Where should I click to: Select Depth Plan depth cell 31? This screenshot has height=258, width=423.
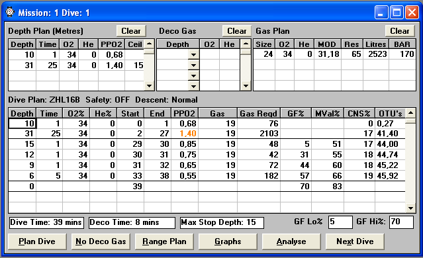(23, 65)
